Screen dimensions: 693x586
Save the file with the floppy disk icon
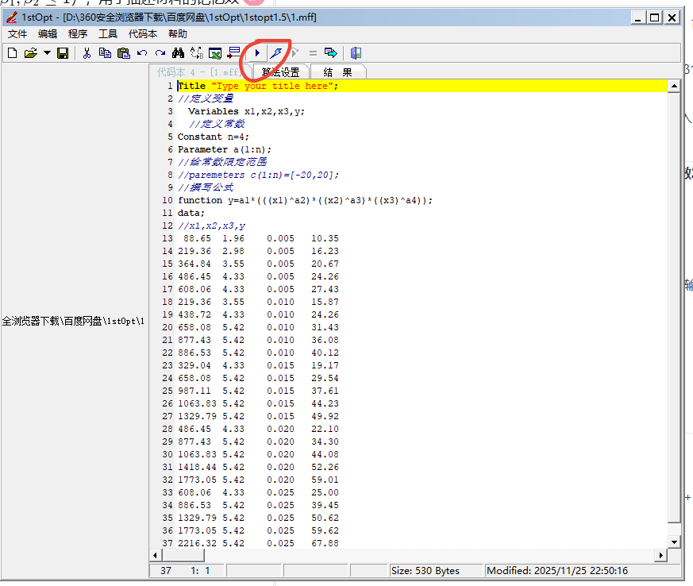click(63, 53)
